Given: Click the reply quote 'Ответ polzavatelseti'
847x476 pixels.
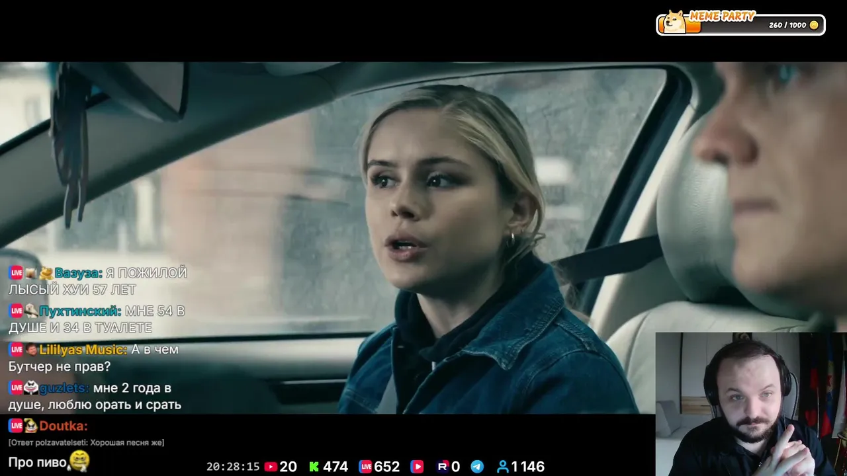Looking at the screenshot, I should tap(87, 442).
